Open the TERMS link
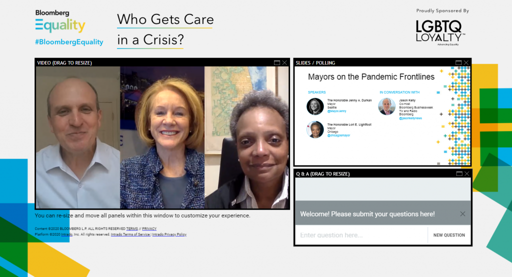Image resolution: width=512 pixels, height=277 pixels. [132, 228]
